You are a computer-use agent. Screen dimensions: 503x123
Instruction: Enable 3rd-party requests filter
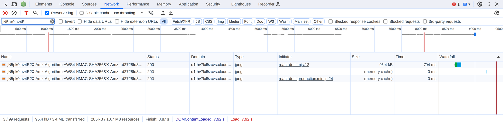point(425,21)
